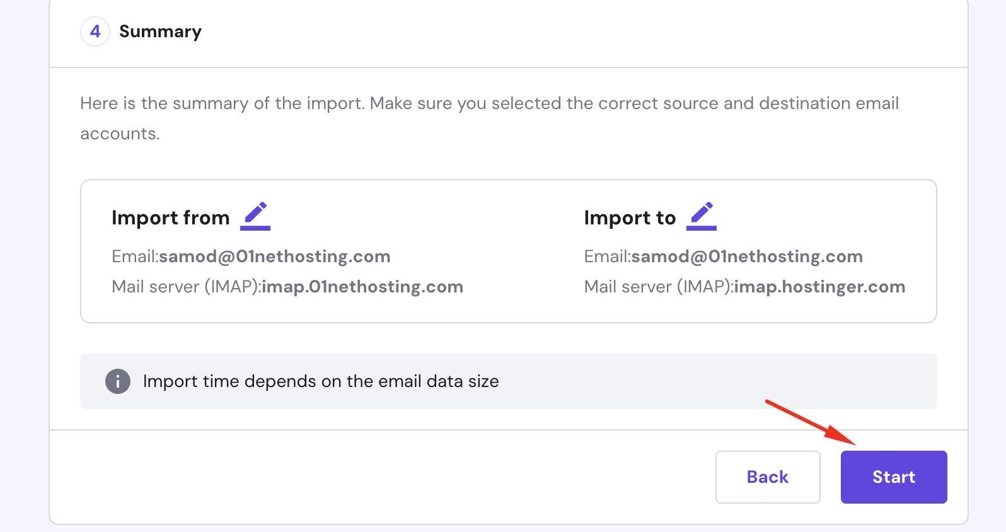The height and width of the screenshot is (532, 1006).
Task: Edit the Import to details pencil icon
Action: (x=702, y=216)
